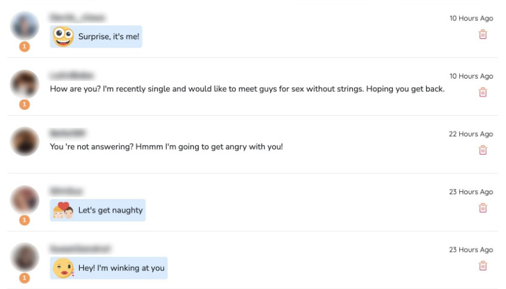This screenshot has width=506, height=289.
Task: Open avatar next to "recently single" message
Action: (x=25, y=84)
